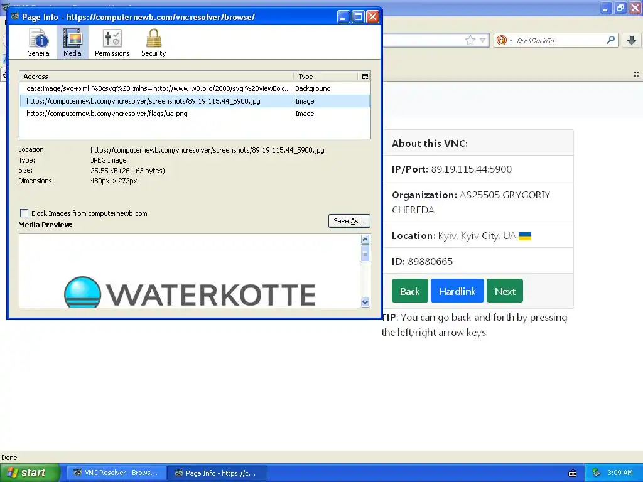Select the Media tab in Page Info
This screenshot has width=643, height=482.
click(73, 43)
